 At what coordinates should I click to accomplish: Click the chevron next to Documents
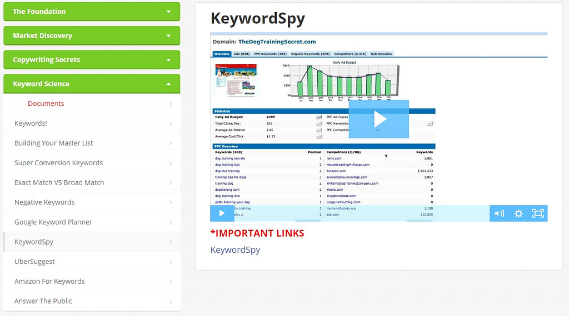171,104
